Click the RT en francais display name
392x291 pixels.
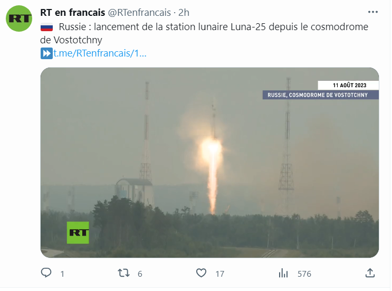[x=72, y=13]
